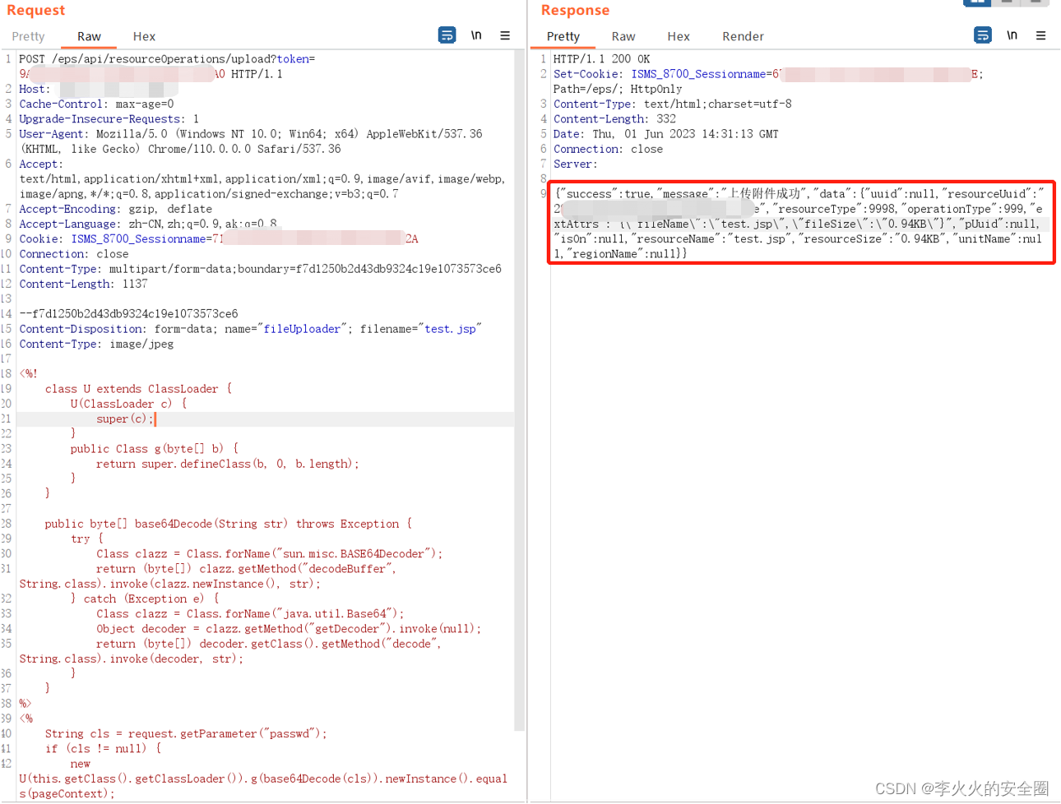Click the 'public byte[] base64Decode' method line
The image size is (1061, 804).
click(229, 524)
